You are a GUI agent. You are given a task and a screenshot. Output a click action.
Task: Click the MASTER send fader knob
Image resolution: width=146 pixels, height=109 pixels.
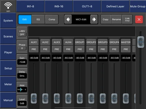[x=126, y=98]
